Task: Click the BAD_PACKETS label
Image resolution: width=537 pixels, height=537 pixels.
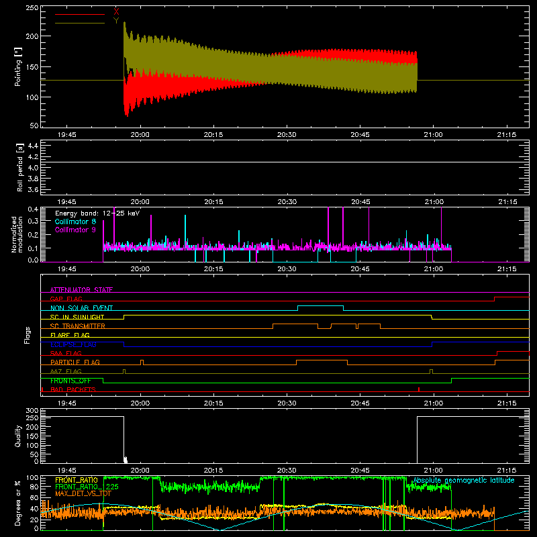Action: pos(73,389)
